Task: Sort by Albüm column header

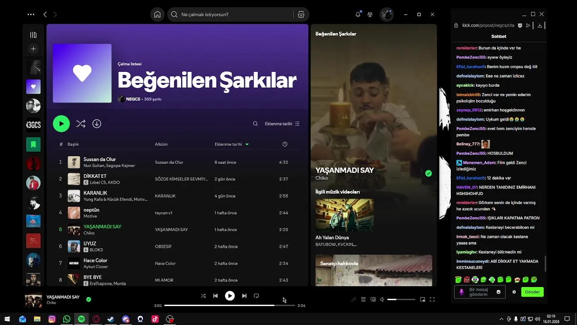Action: pos(161,144)
